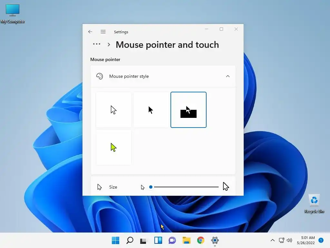Click the Mouse pointer and touch heading
This screenshot has height=248, width=330.
(167, 45)
